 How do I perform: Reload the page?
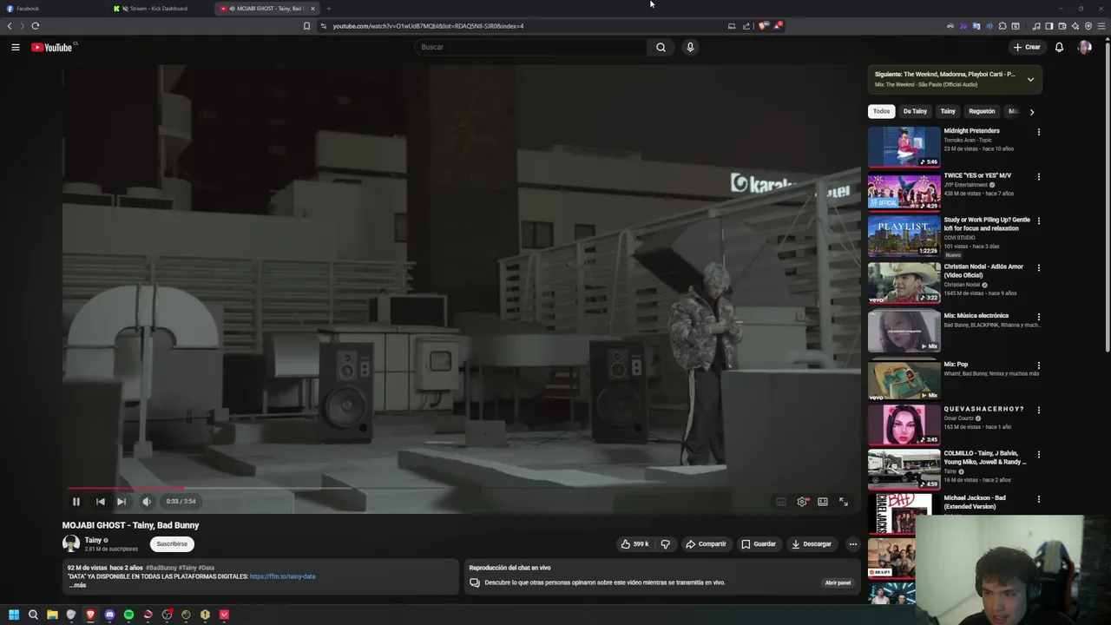[35, 26]
